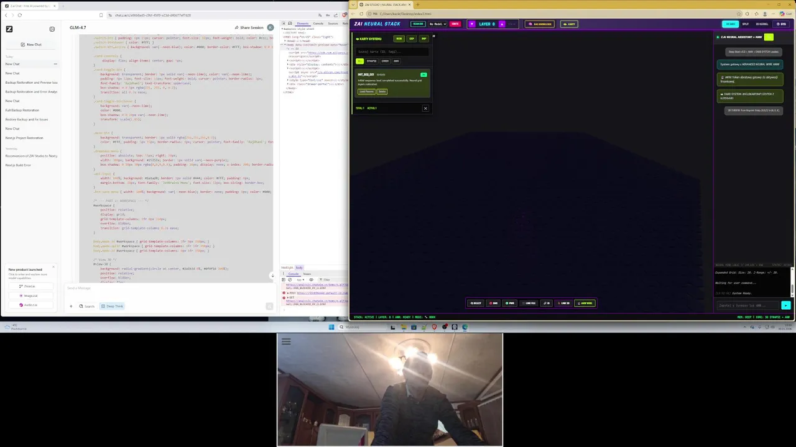The height and width of the screenshot is (447, 796).
Task: Toggle Deep Think option under message box
Action: (112, 306)
